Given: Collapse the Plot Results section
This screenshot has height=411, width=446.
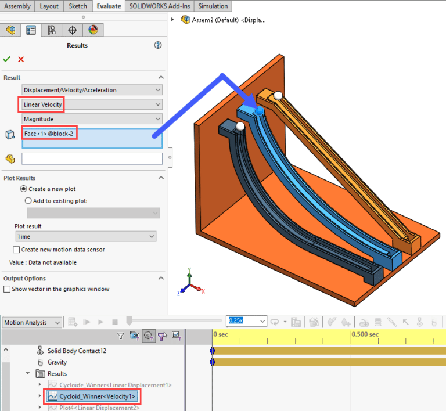Looking at the screenshot, I should coord(161,178).
